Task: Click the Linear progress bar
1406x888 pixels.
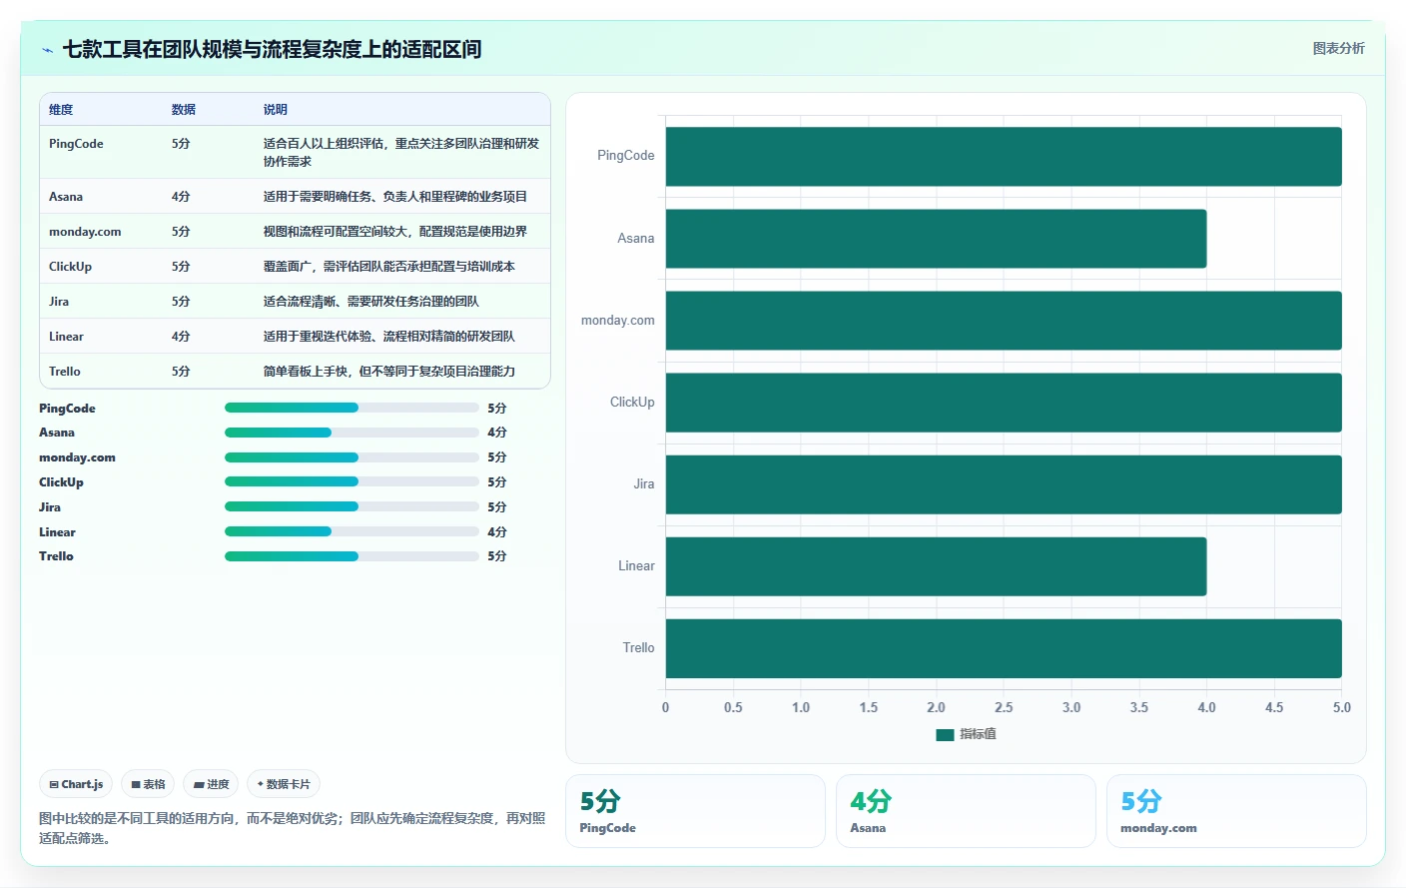Action: [x=351, y=531]
